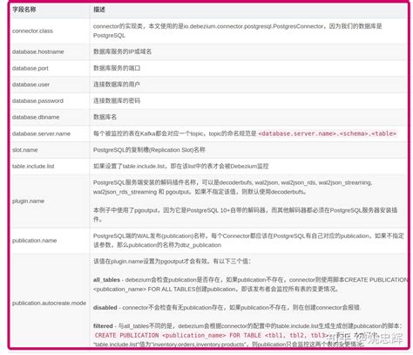Select the database.dbname row label
This screenshot has height=355, width=413.
click(36, 117)
